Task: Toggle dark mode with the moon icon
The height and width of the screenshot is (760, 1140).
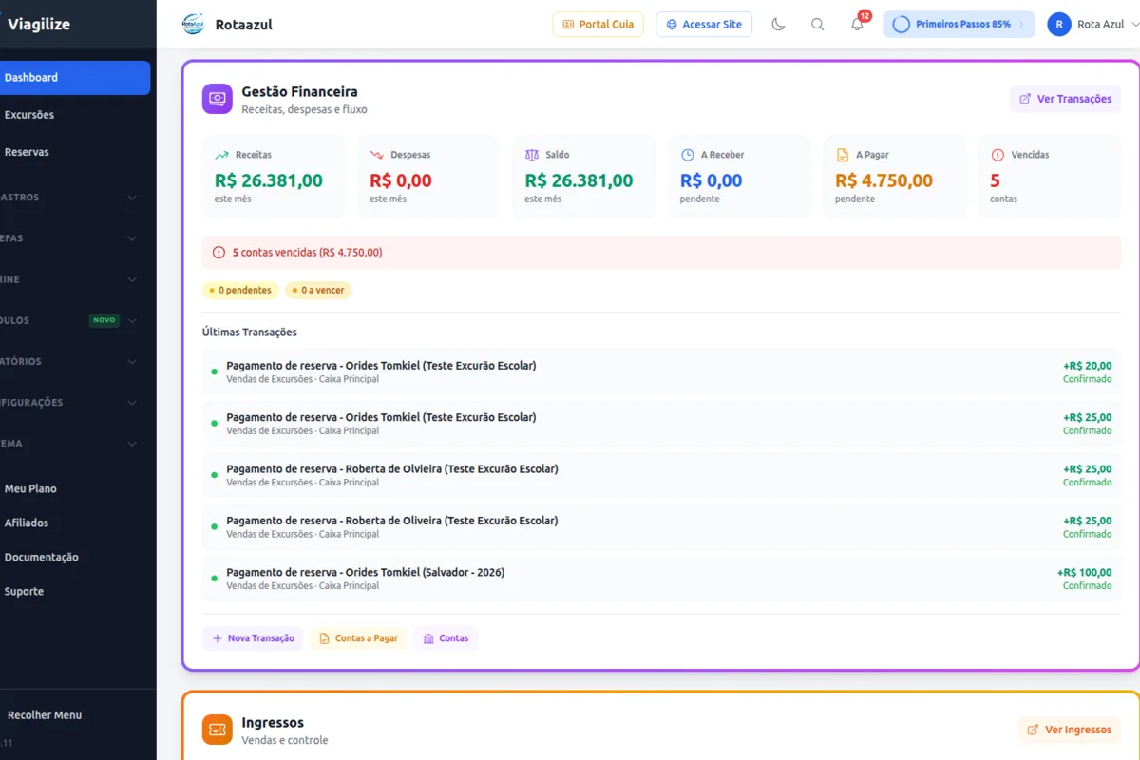Action: [778, 25]
